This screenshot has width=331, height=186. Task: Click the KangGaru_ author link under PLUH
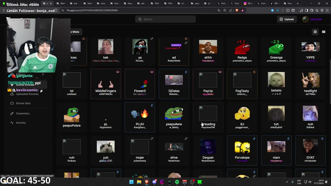click(x=140, y=127)
